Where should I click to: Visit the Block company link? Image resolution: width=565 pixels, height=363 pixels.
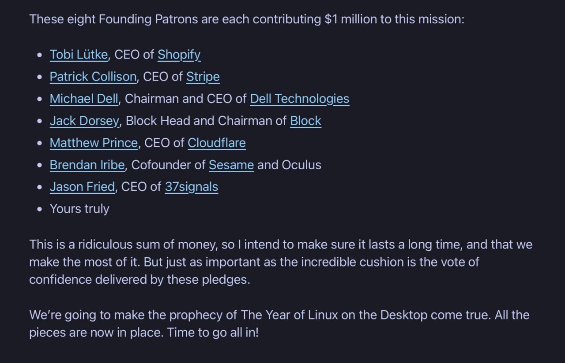305,121
